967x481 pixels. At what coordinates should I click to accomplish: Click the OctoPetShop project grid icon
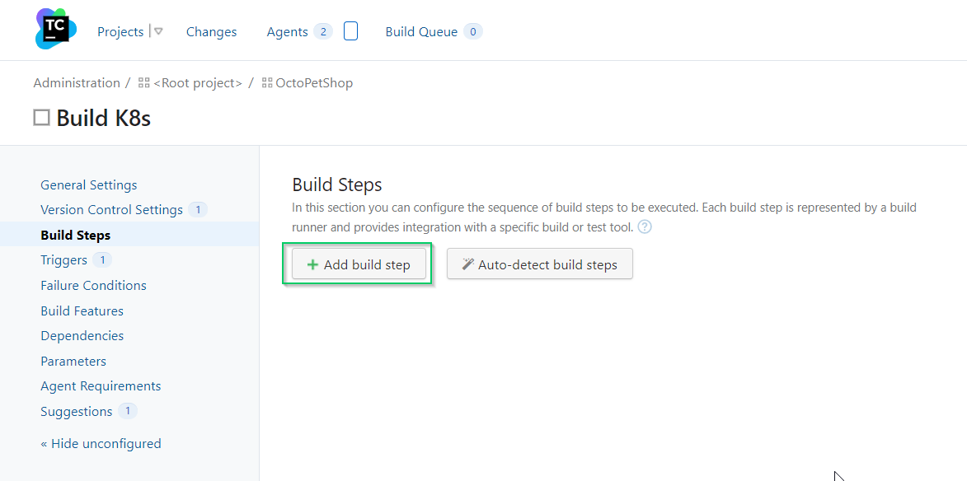click(x=267, y=83)
